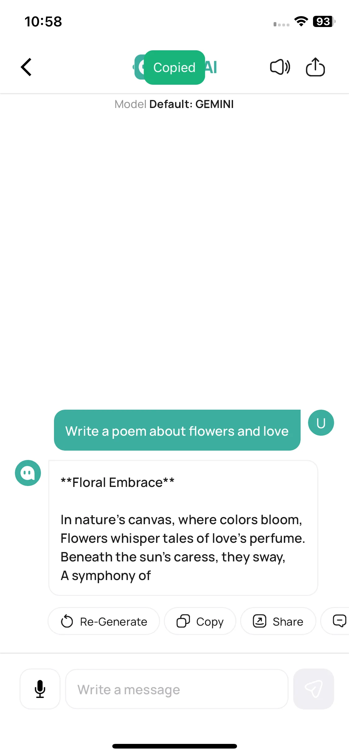Click the send paper-plane button
The width and height of the screenshot is (349, 756).
tap(314, 689)
